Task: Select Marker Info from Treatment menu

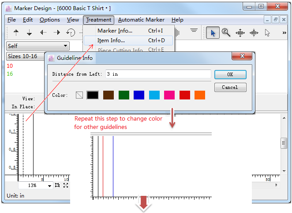Action: coord(115,31)
